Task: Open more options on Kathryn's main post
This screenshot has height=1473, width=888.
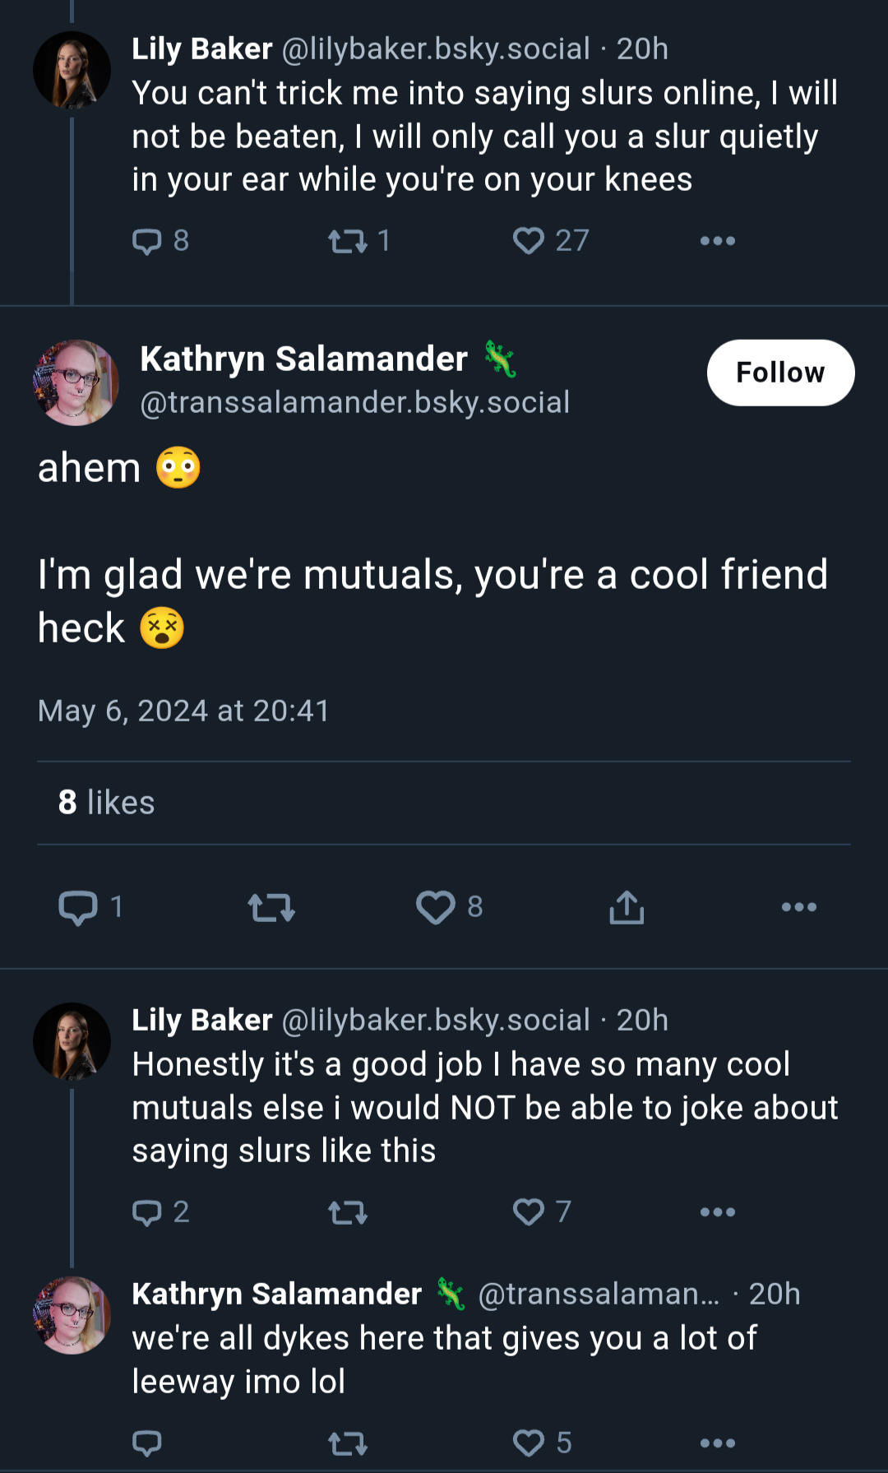Action: 798,907
